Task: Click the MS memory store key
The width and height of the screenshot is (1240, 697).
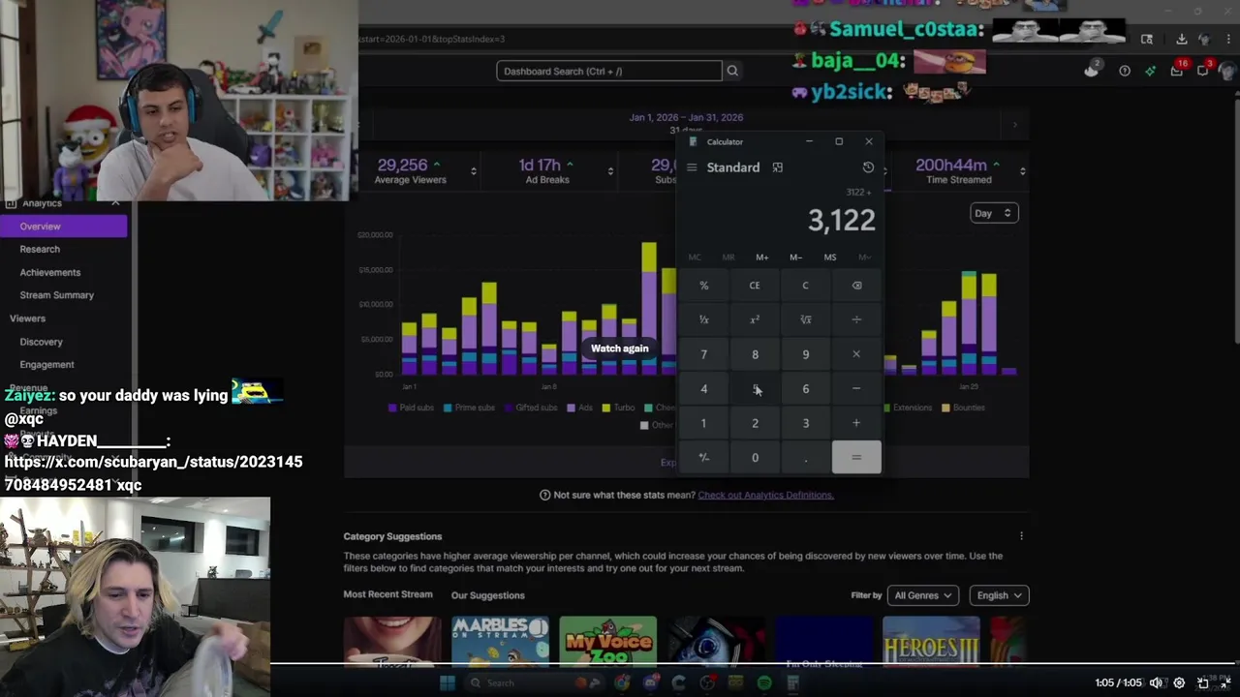Action: click(x=830, y=258)
